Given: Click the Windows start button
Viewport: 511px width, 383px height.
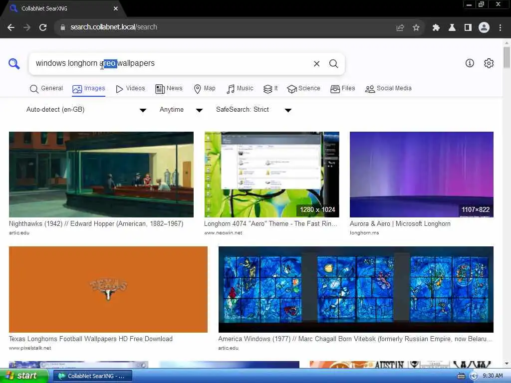Looking at the screenshot, I should 23,376.
